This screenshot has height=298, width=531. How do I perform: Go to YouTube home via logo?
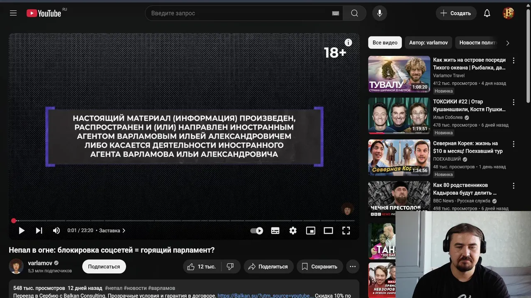pos(44,13)
